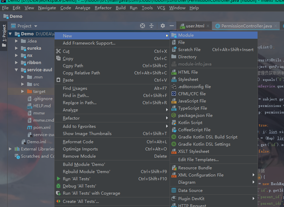Expand the eureka module arrow

[x=16, y=48]
